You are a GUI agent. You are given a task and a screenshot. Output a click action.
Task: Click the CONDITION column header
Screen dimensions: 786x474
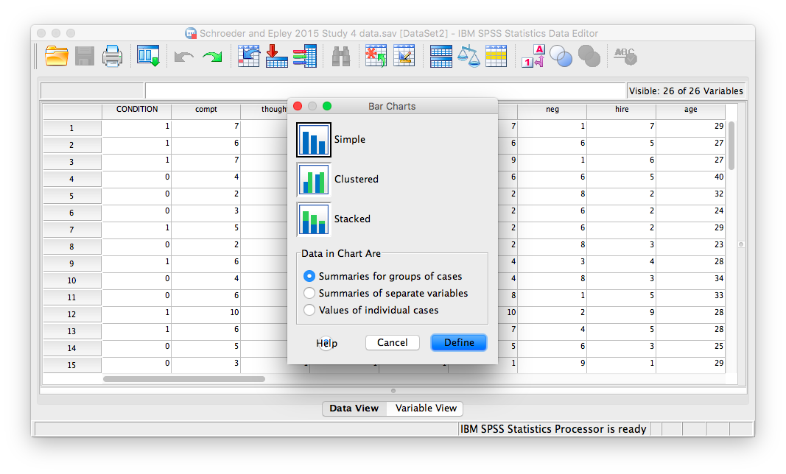point(137,109)
